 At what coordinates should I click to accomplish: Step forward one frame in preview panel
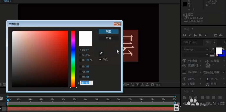(200, 35)
